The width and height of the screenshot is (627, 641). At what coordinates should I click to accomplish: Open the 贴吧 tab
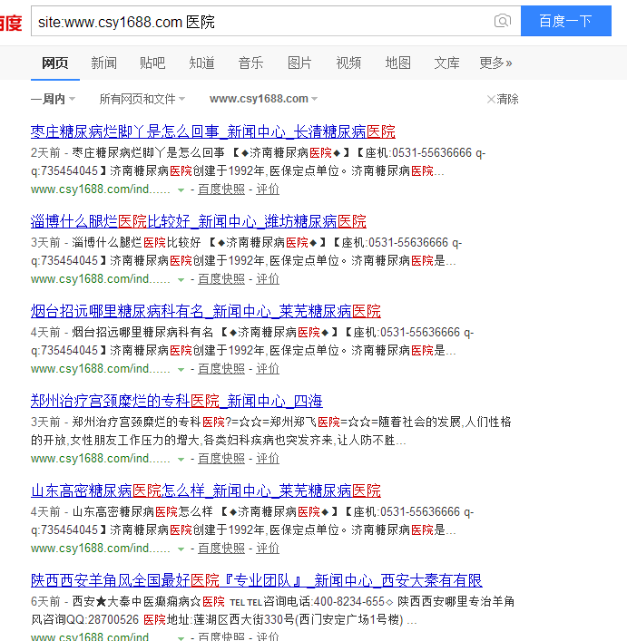click(152, 63)
